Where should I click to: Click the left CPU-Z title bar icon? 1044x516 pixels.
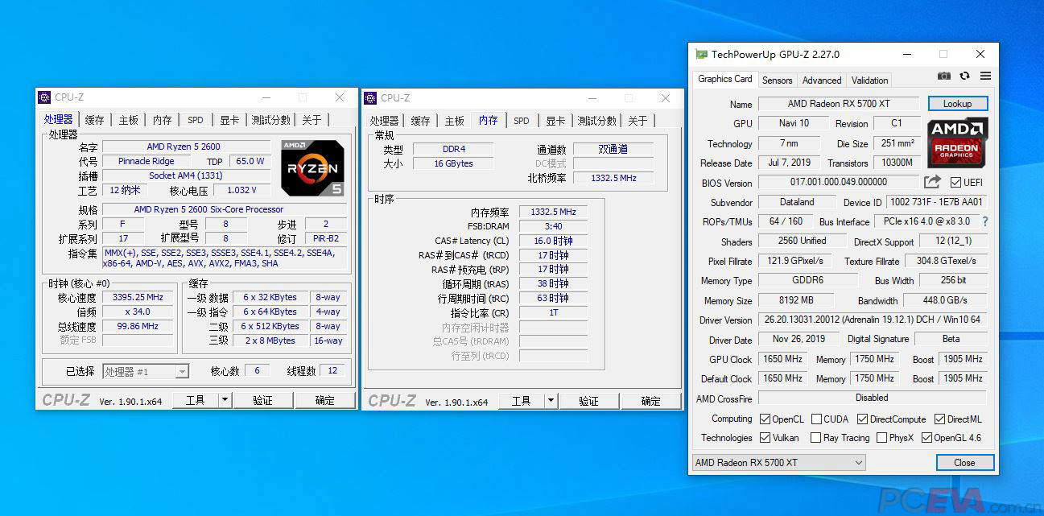45,97
